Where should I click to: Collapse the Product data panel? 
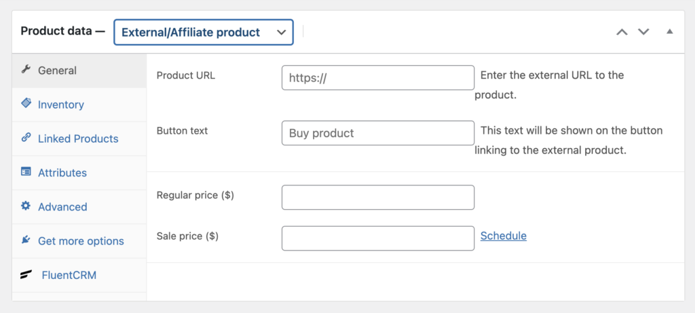point(670,32)
